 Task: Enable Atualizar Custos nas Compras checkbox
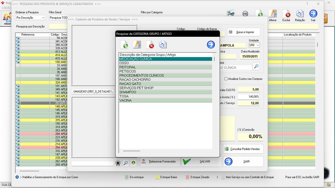coord(226,79)
